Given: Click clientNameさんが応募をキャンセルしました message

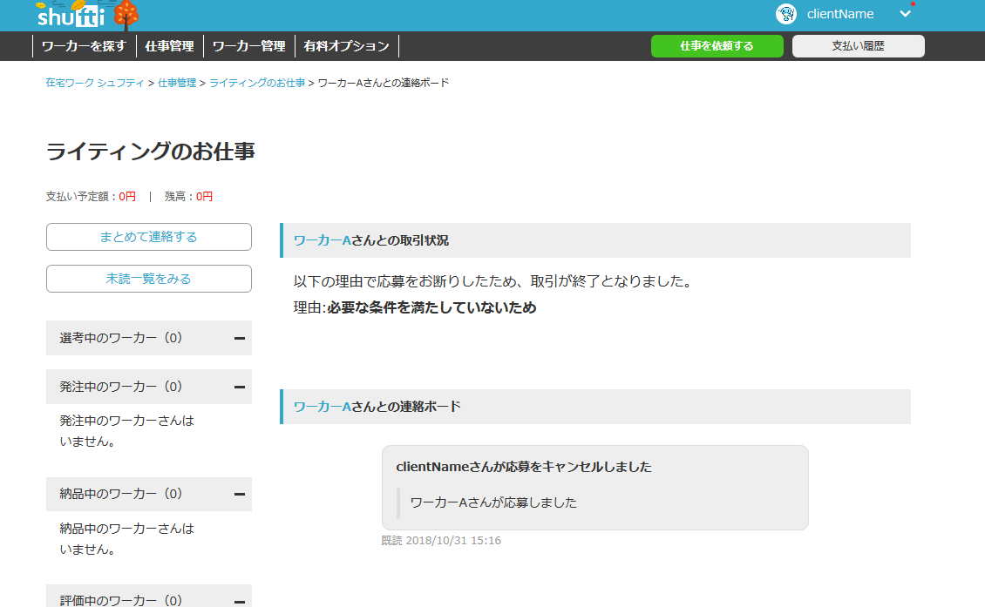Looking at the screenshot, I should [524, 467].
